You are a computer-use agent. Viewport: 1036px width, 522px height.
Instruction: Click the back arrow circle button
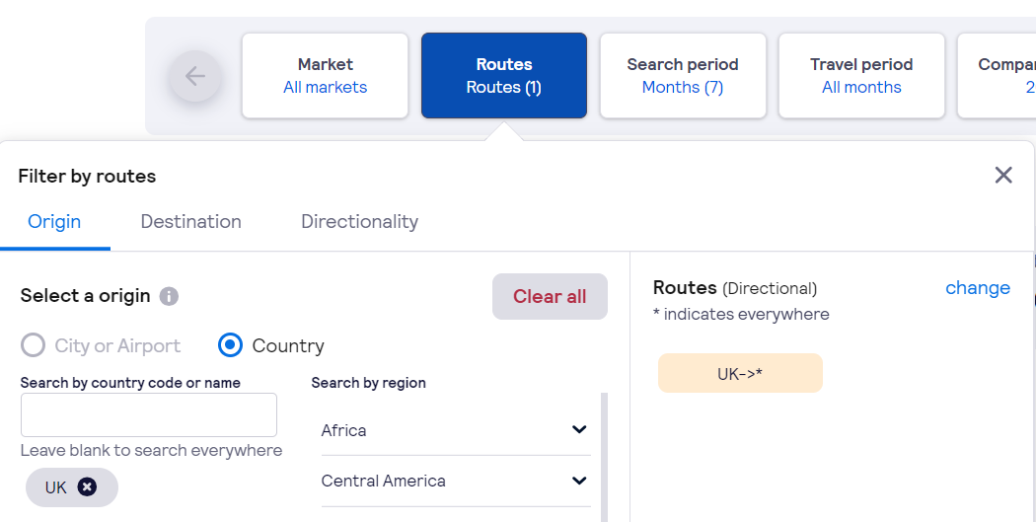coord(195,76)
